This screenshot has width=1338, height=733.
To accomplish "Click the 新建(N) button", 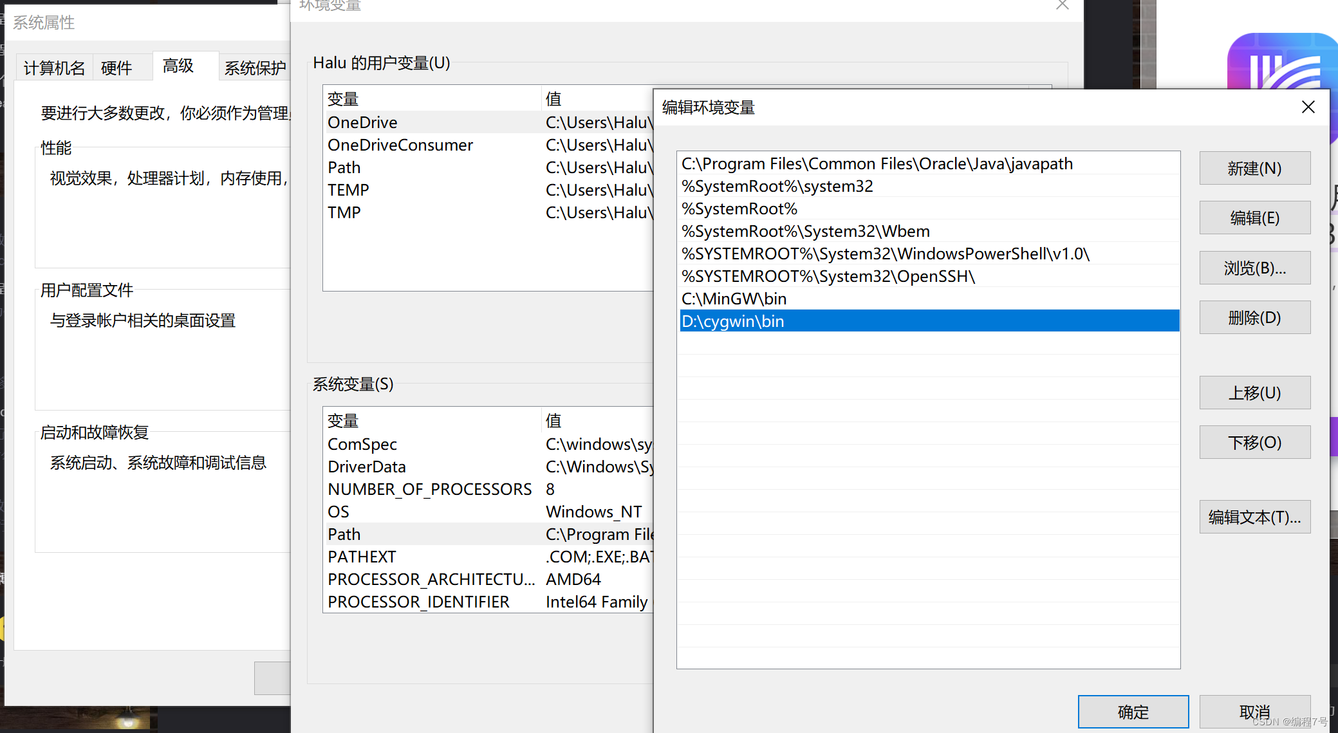I will point(1254,168).
